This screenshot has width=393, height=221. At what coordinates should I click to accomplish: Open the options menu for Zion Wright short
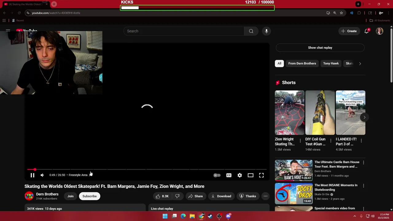coord(300,141)
